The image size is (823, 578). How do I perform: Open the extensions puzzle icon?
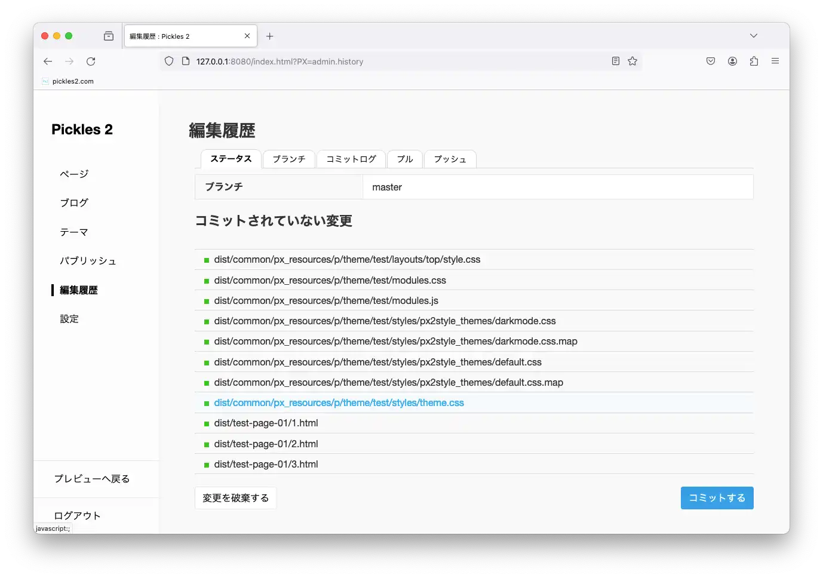pos(754,62)
